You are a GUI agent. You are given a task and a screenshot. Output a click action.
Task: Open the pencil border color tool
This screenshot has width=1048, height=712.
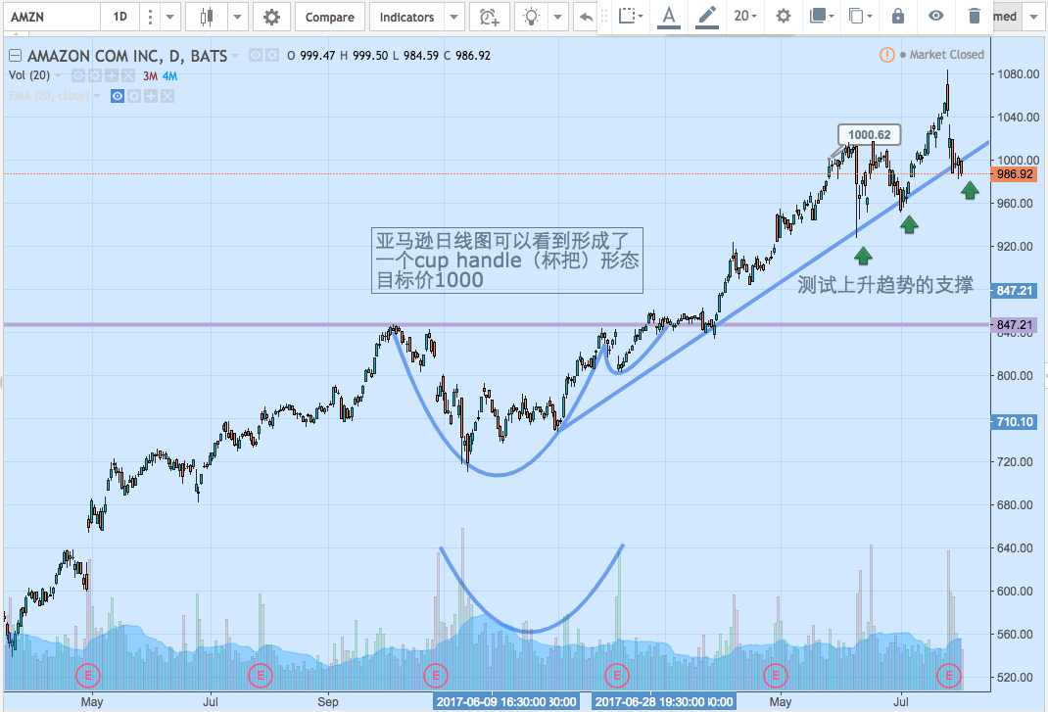coord(706,16)
